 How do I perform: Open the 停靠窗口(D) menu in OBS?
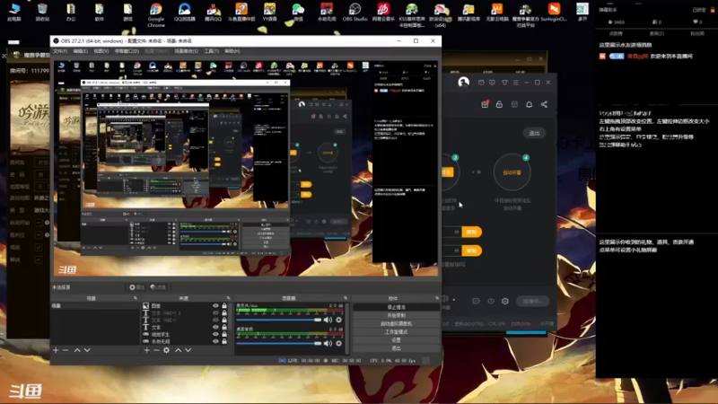(127, 51)
